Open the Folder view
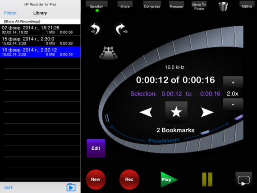Screen dimensions: 257x193 coord(10,13)
